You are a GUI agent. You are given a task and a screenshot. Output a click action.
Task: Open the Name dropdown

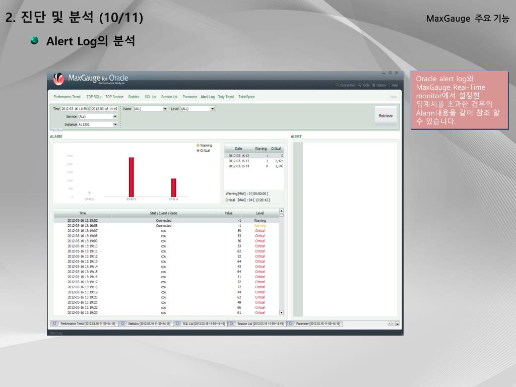(x=165, y=109)
